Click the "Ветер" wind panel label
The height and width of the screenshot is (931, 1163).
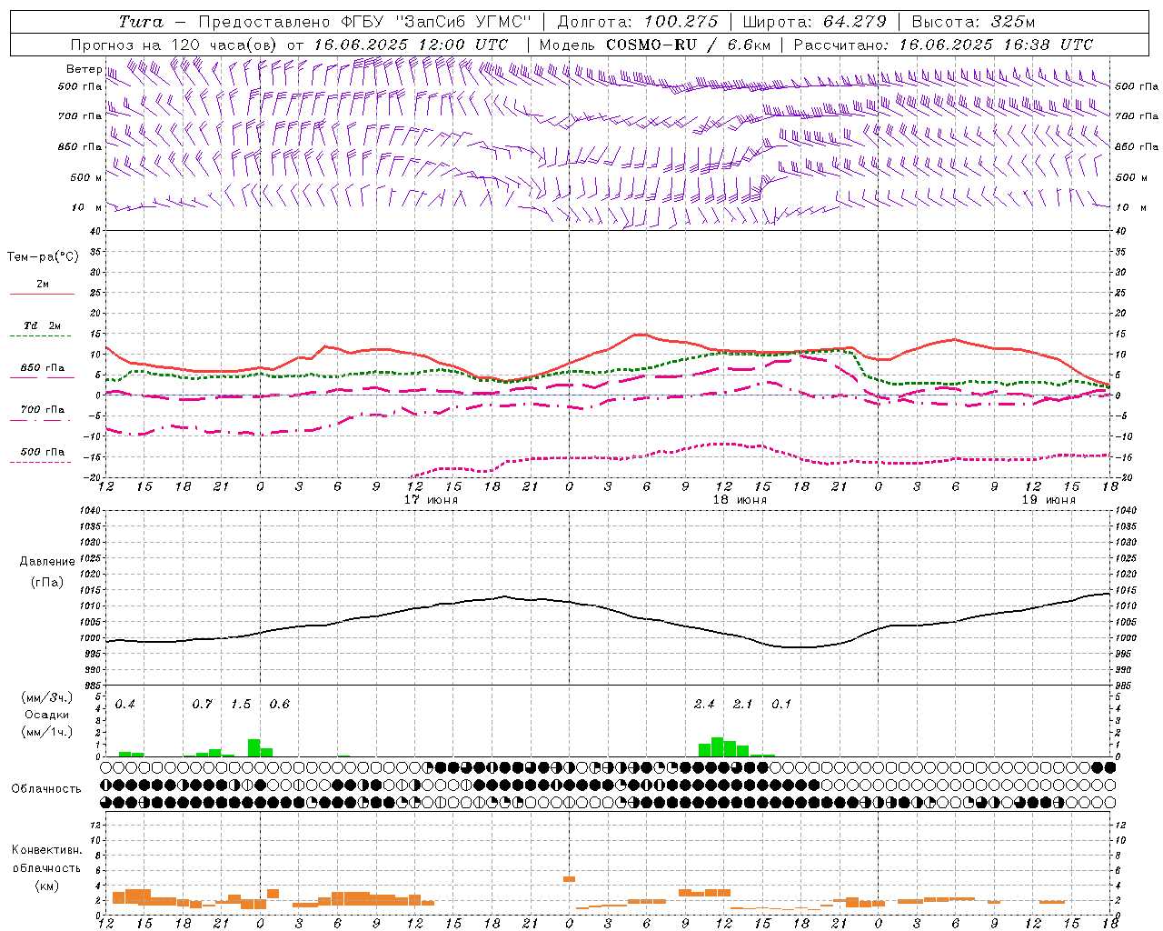(x=84, y=69)
